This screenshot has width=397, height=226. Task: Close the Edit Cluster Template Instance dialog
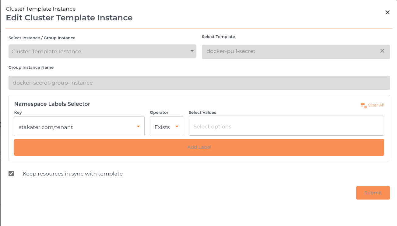(388, 12)
